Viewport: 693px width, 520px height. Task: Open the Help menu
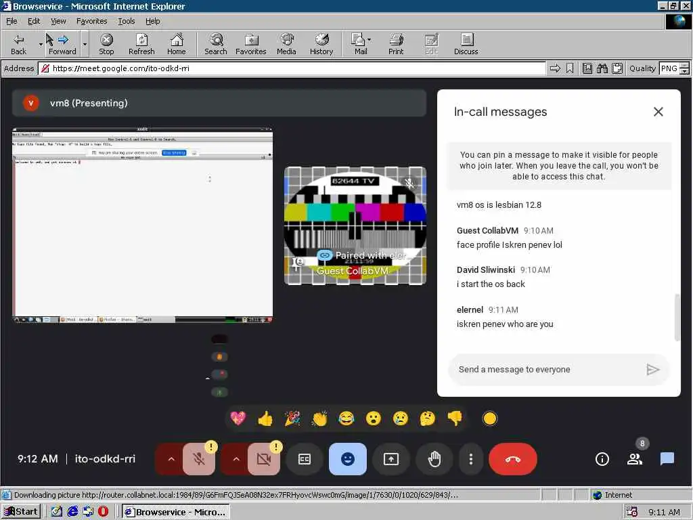coord(152,21)
